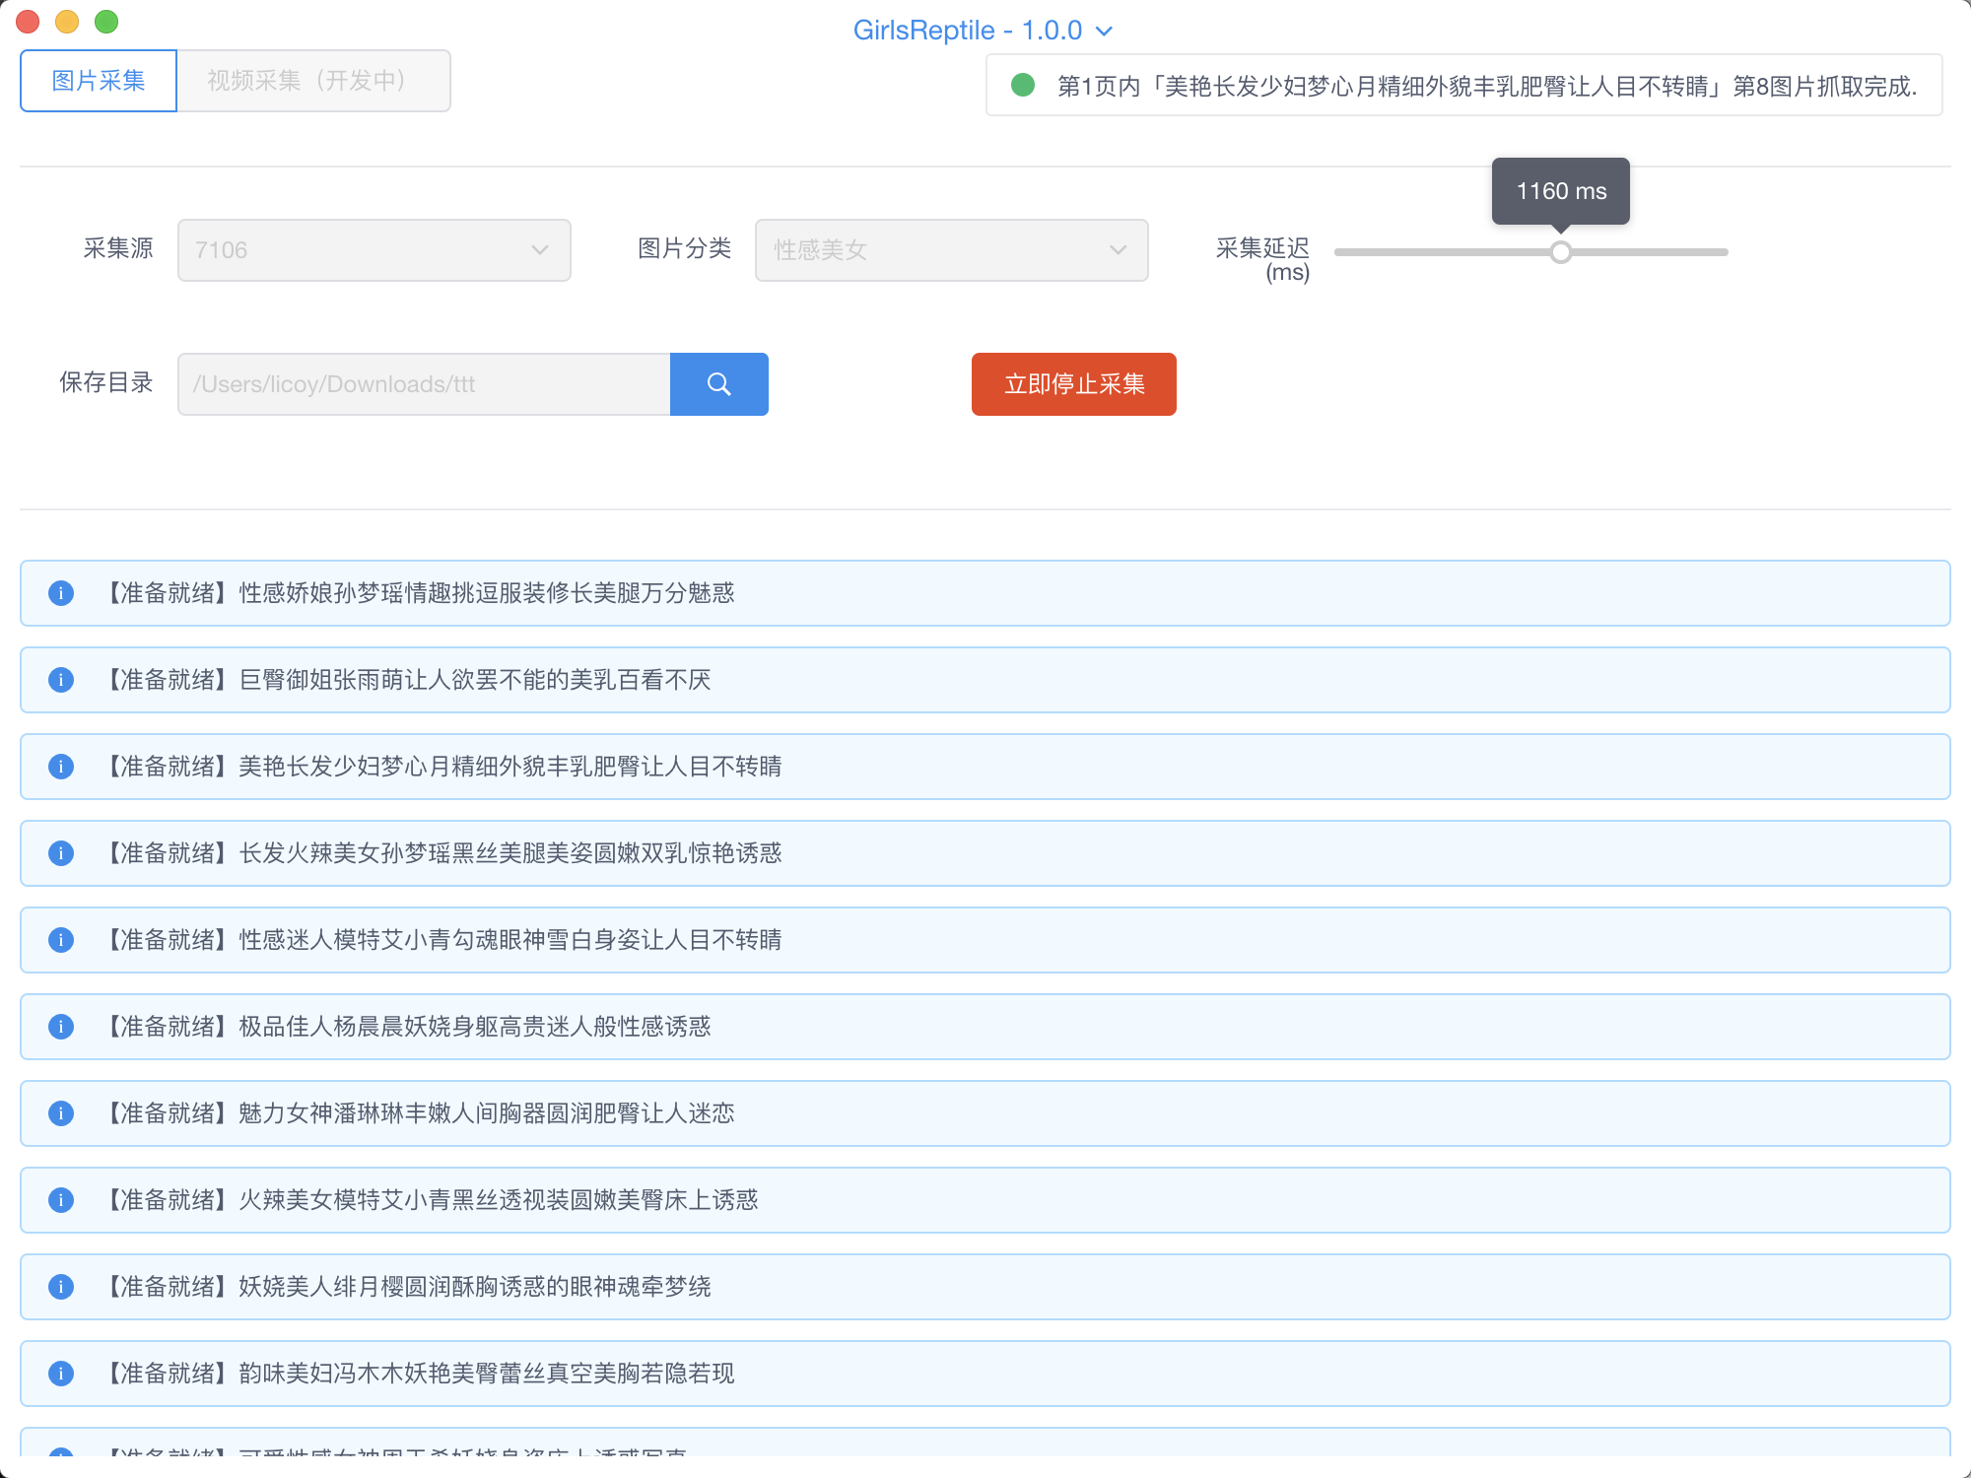Click info icon on 美艳长发少妇梦心月 row
Image resolution: width=1971 pixels, height=1478 pixels.
tap(61, 767)
